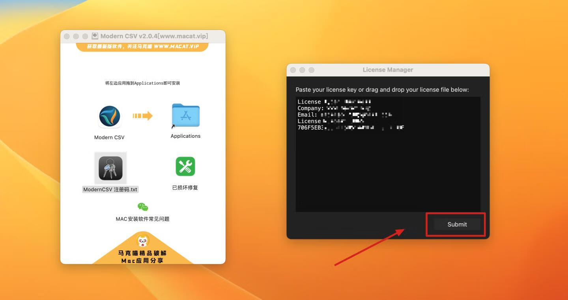Click the "Email:" line in license text
This screenshot has width=568, height=300.
(344, 115)
